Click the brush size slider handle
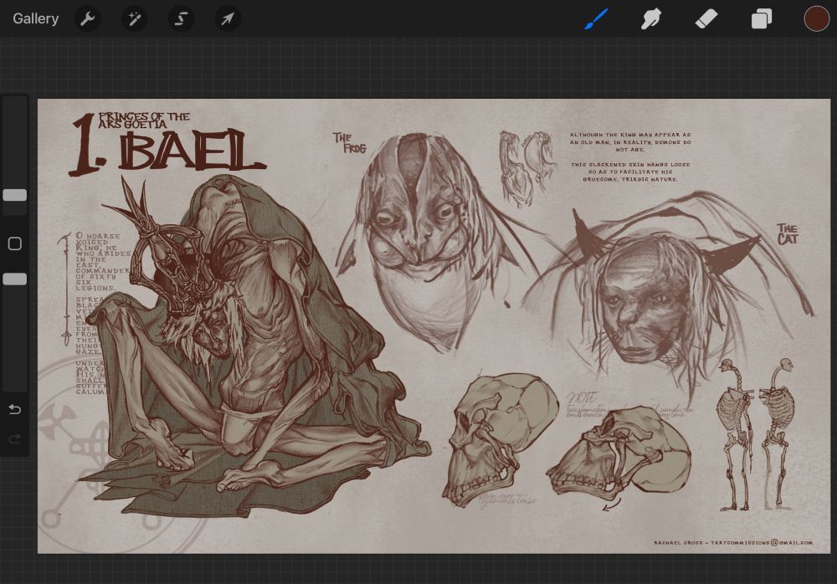The height and width of the screenshot is (584, 837). (15, 195)
